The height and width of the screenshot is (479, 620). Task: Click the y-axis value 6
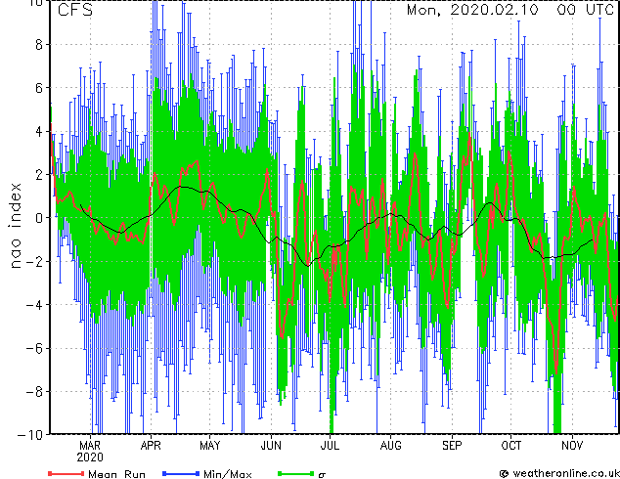point(39,88)
